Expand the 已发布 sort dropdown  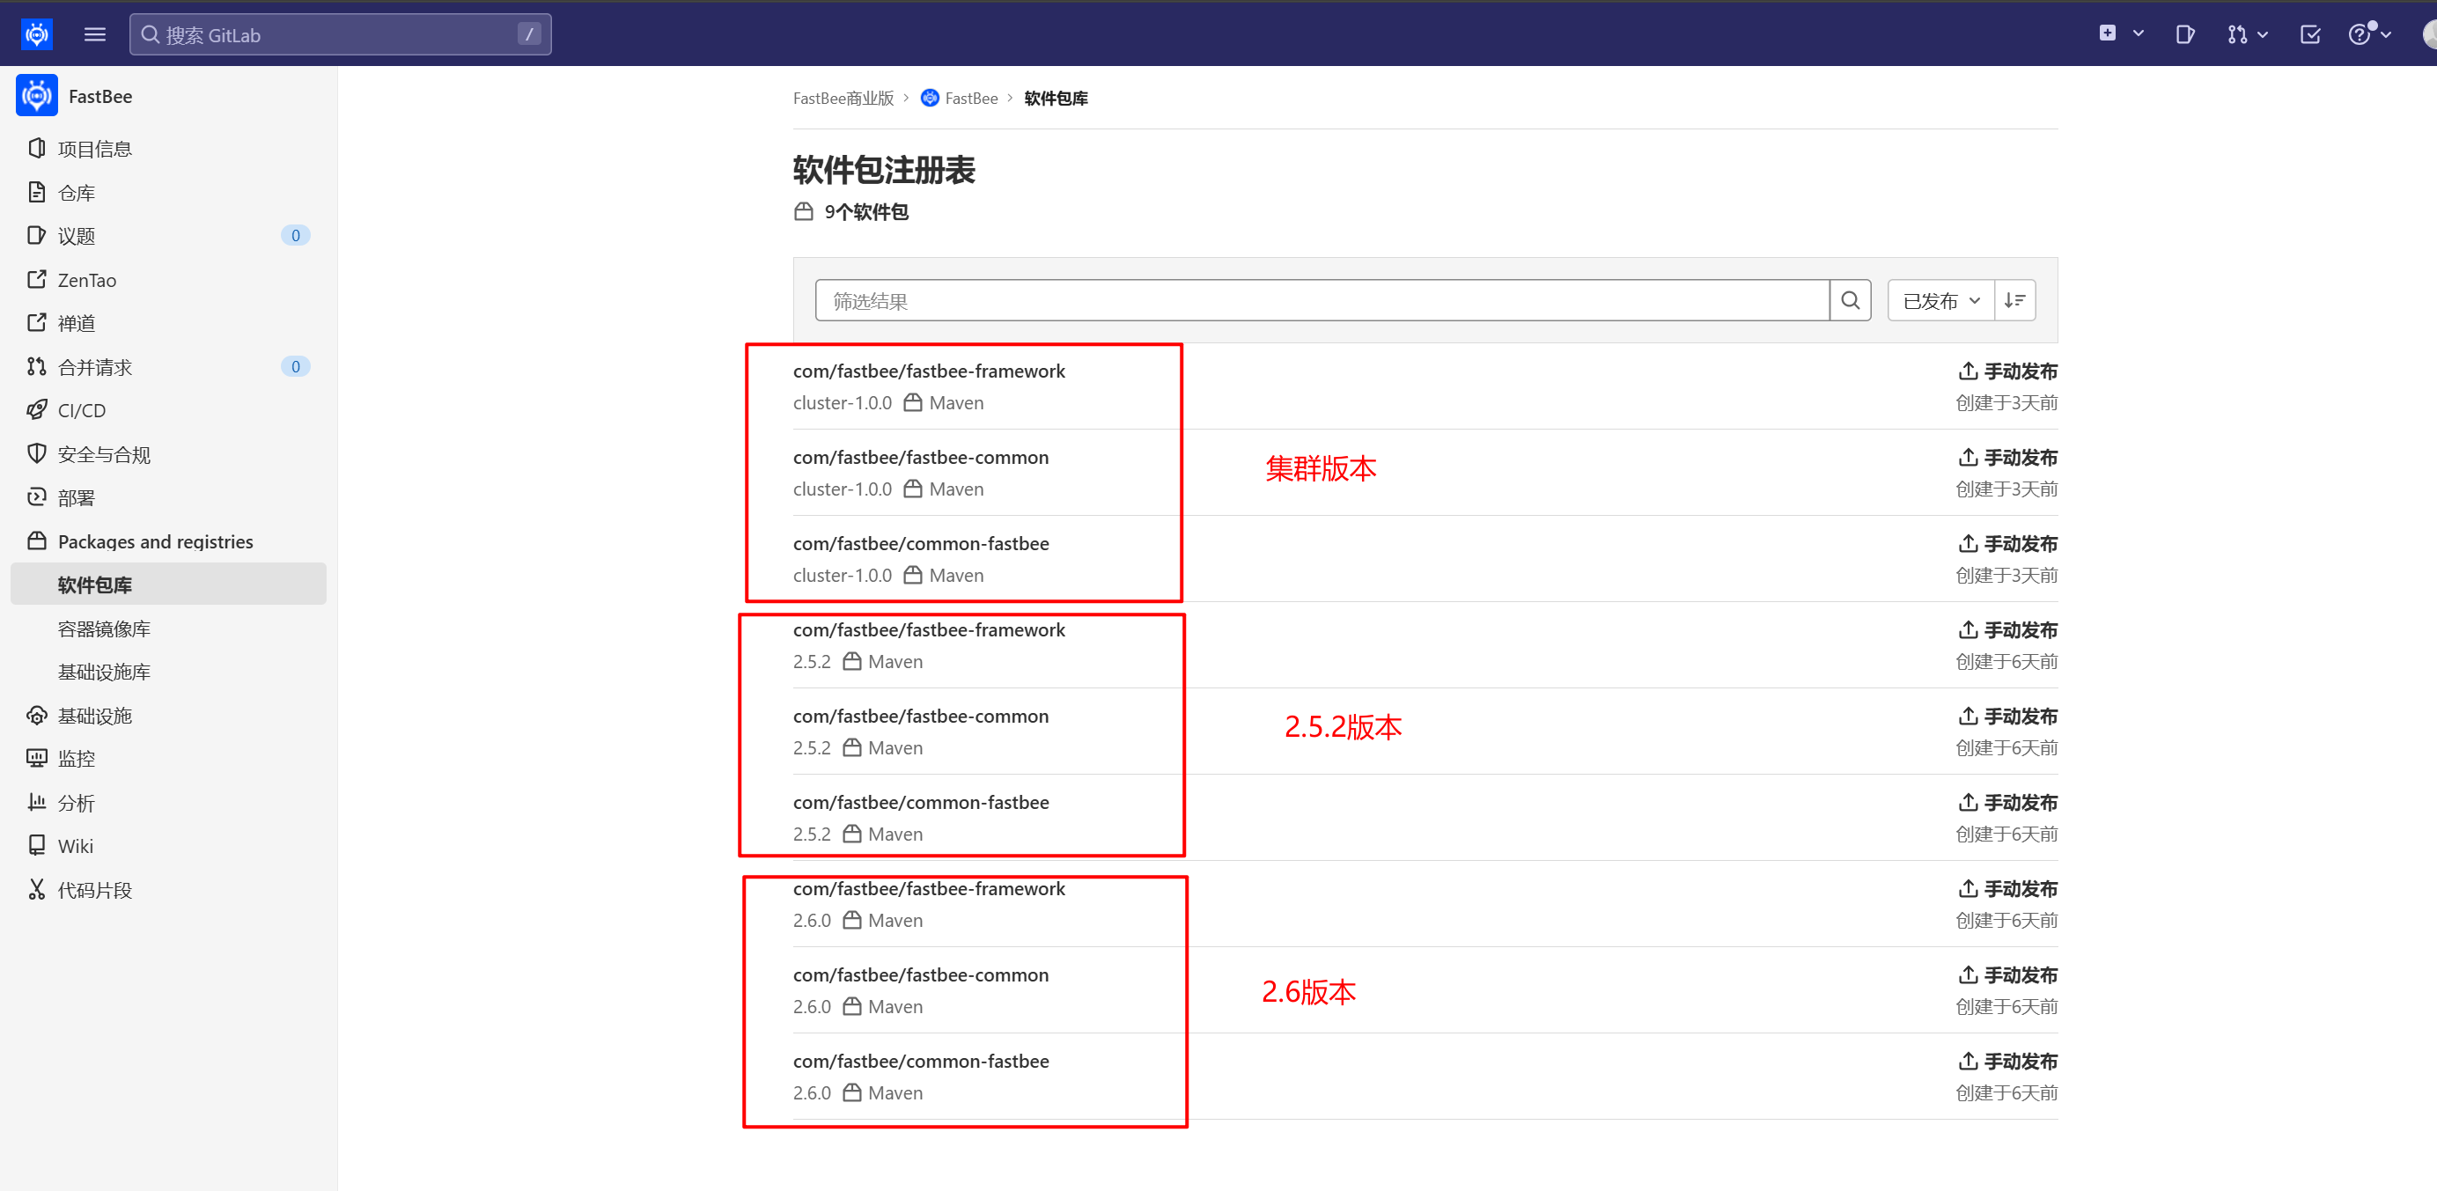[x=1940, y=301]
